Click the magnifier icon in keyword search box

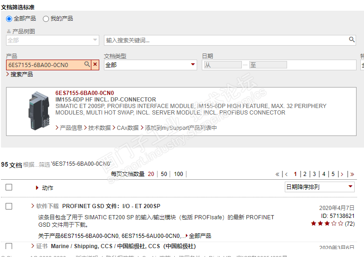352,40
